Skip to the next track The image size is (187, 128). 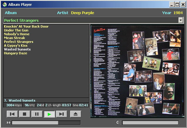tap(62, 114)
